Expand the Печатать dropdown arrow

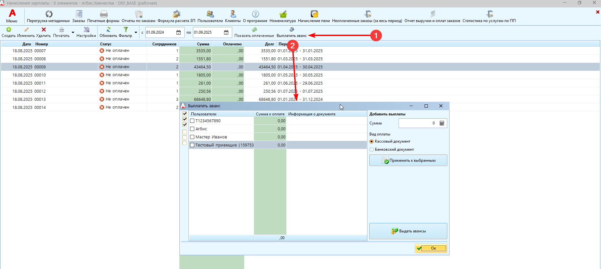click(x=73, y=32)
